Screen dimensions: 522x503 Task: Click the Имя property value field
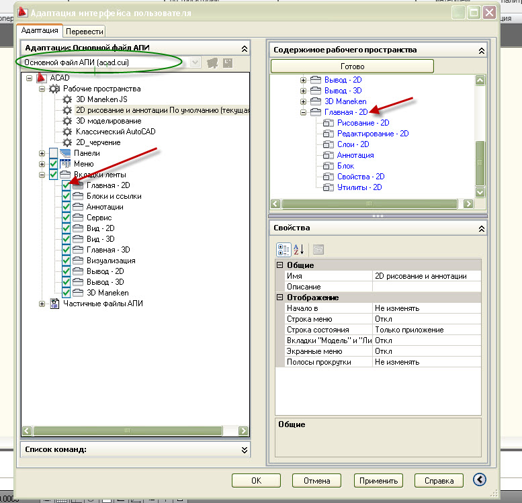[x=427, y=276]
